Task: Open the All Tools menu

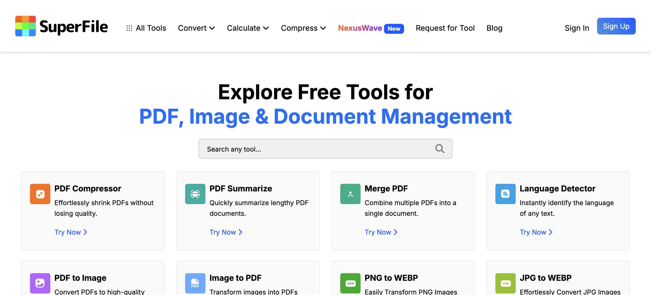Action: pos(146,28)
